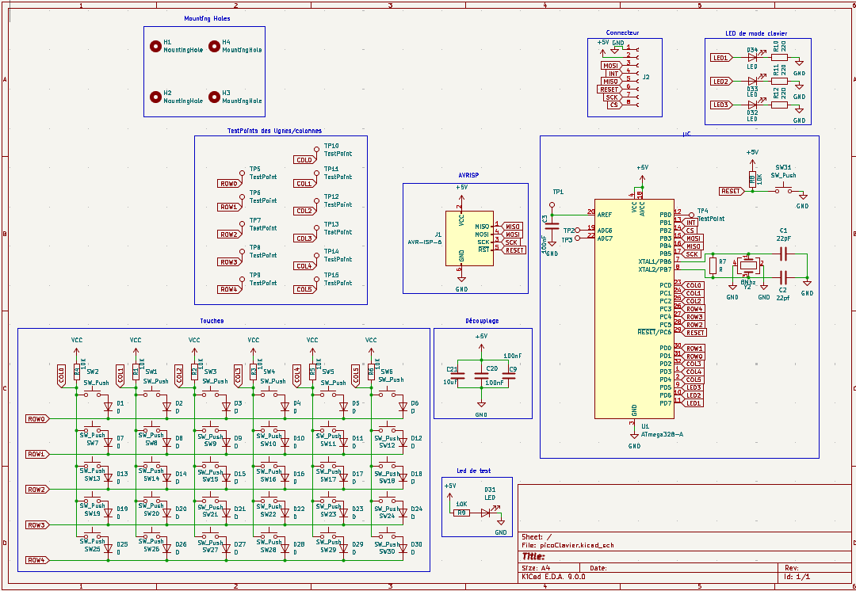Select the D34 LED next to LED1
The height and width of the screenshot is (591, 856).
pyautogui.click(x=753, y=58)
